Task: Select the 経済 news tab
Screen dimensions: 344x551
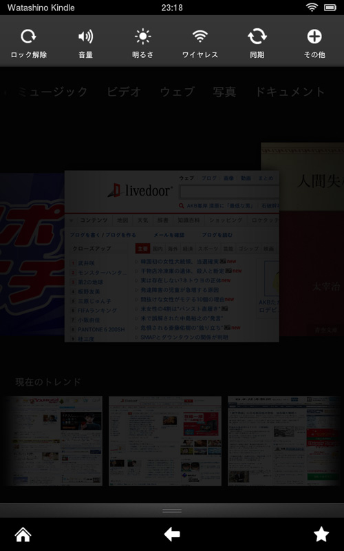Action: (x=188, y=249)
